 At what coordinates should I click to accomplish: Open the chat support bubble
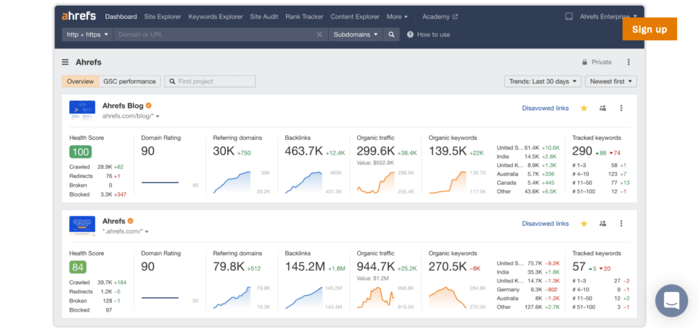pos(672,301)
